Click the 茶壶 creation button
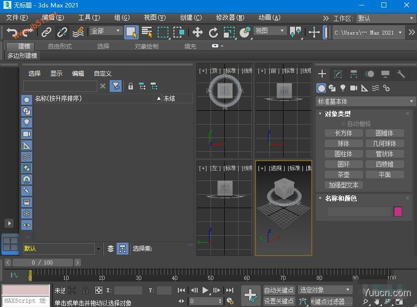 [343, 174]
